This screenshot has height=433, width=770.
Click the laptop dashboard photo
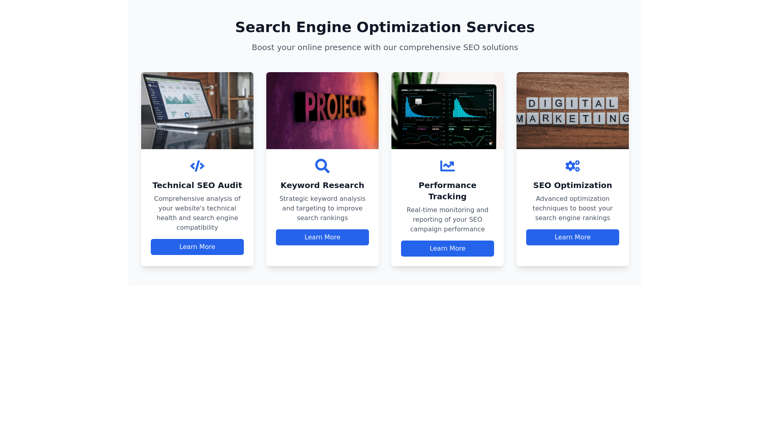(197, 111)
